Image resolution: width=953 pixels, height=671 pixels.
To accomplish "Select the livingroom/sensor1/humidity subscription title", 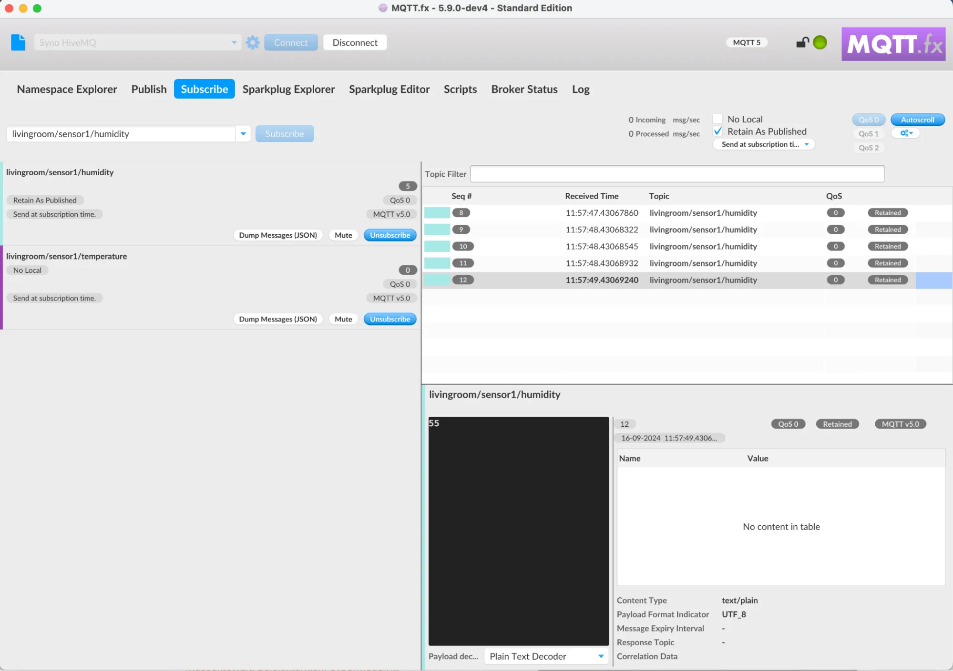I will (60, 172).
